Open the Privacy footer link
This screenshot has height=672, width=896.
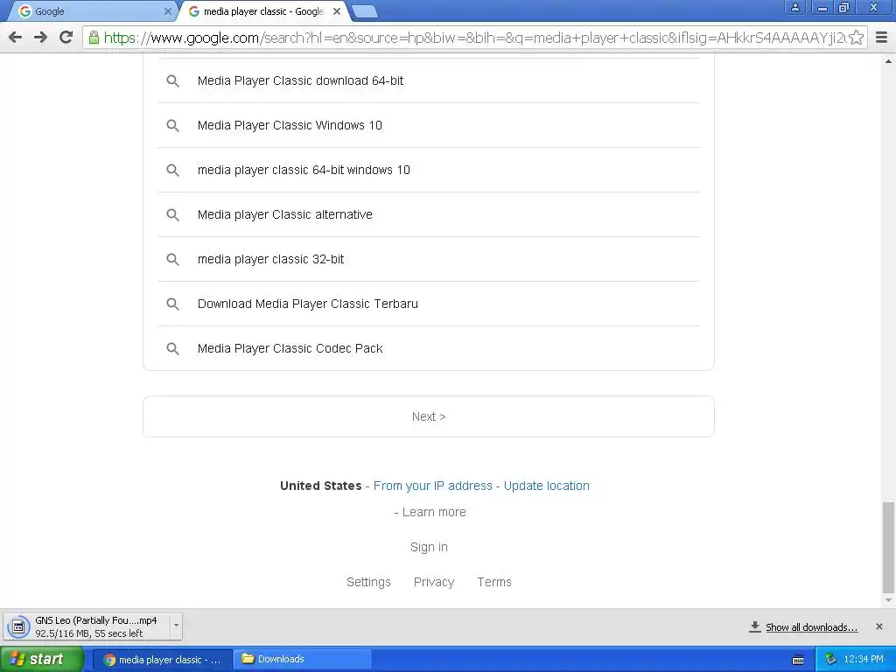point(434,582)
